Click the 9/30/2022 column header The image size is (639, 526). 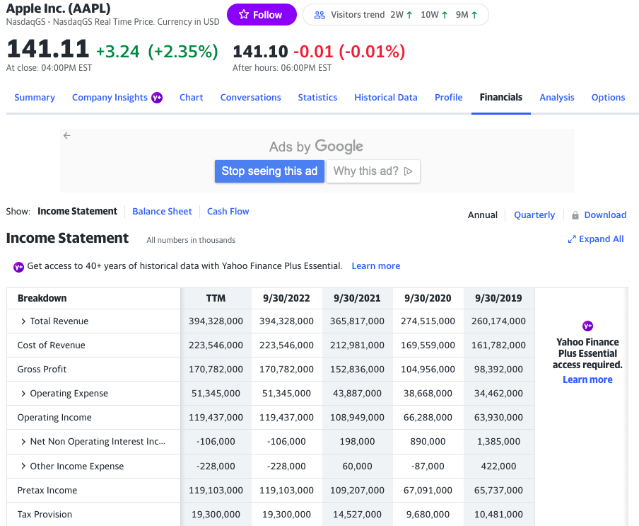pos(286,298)
